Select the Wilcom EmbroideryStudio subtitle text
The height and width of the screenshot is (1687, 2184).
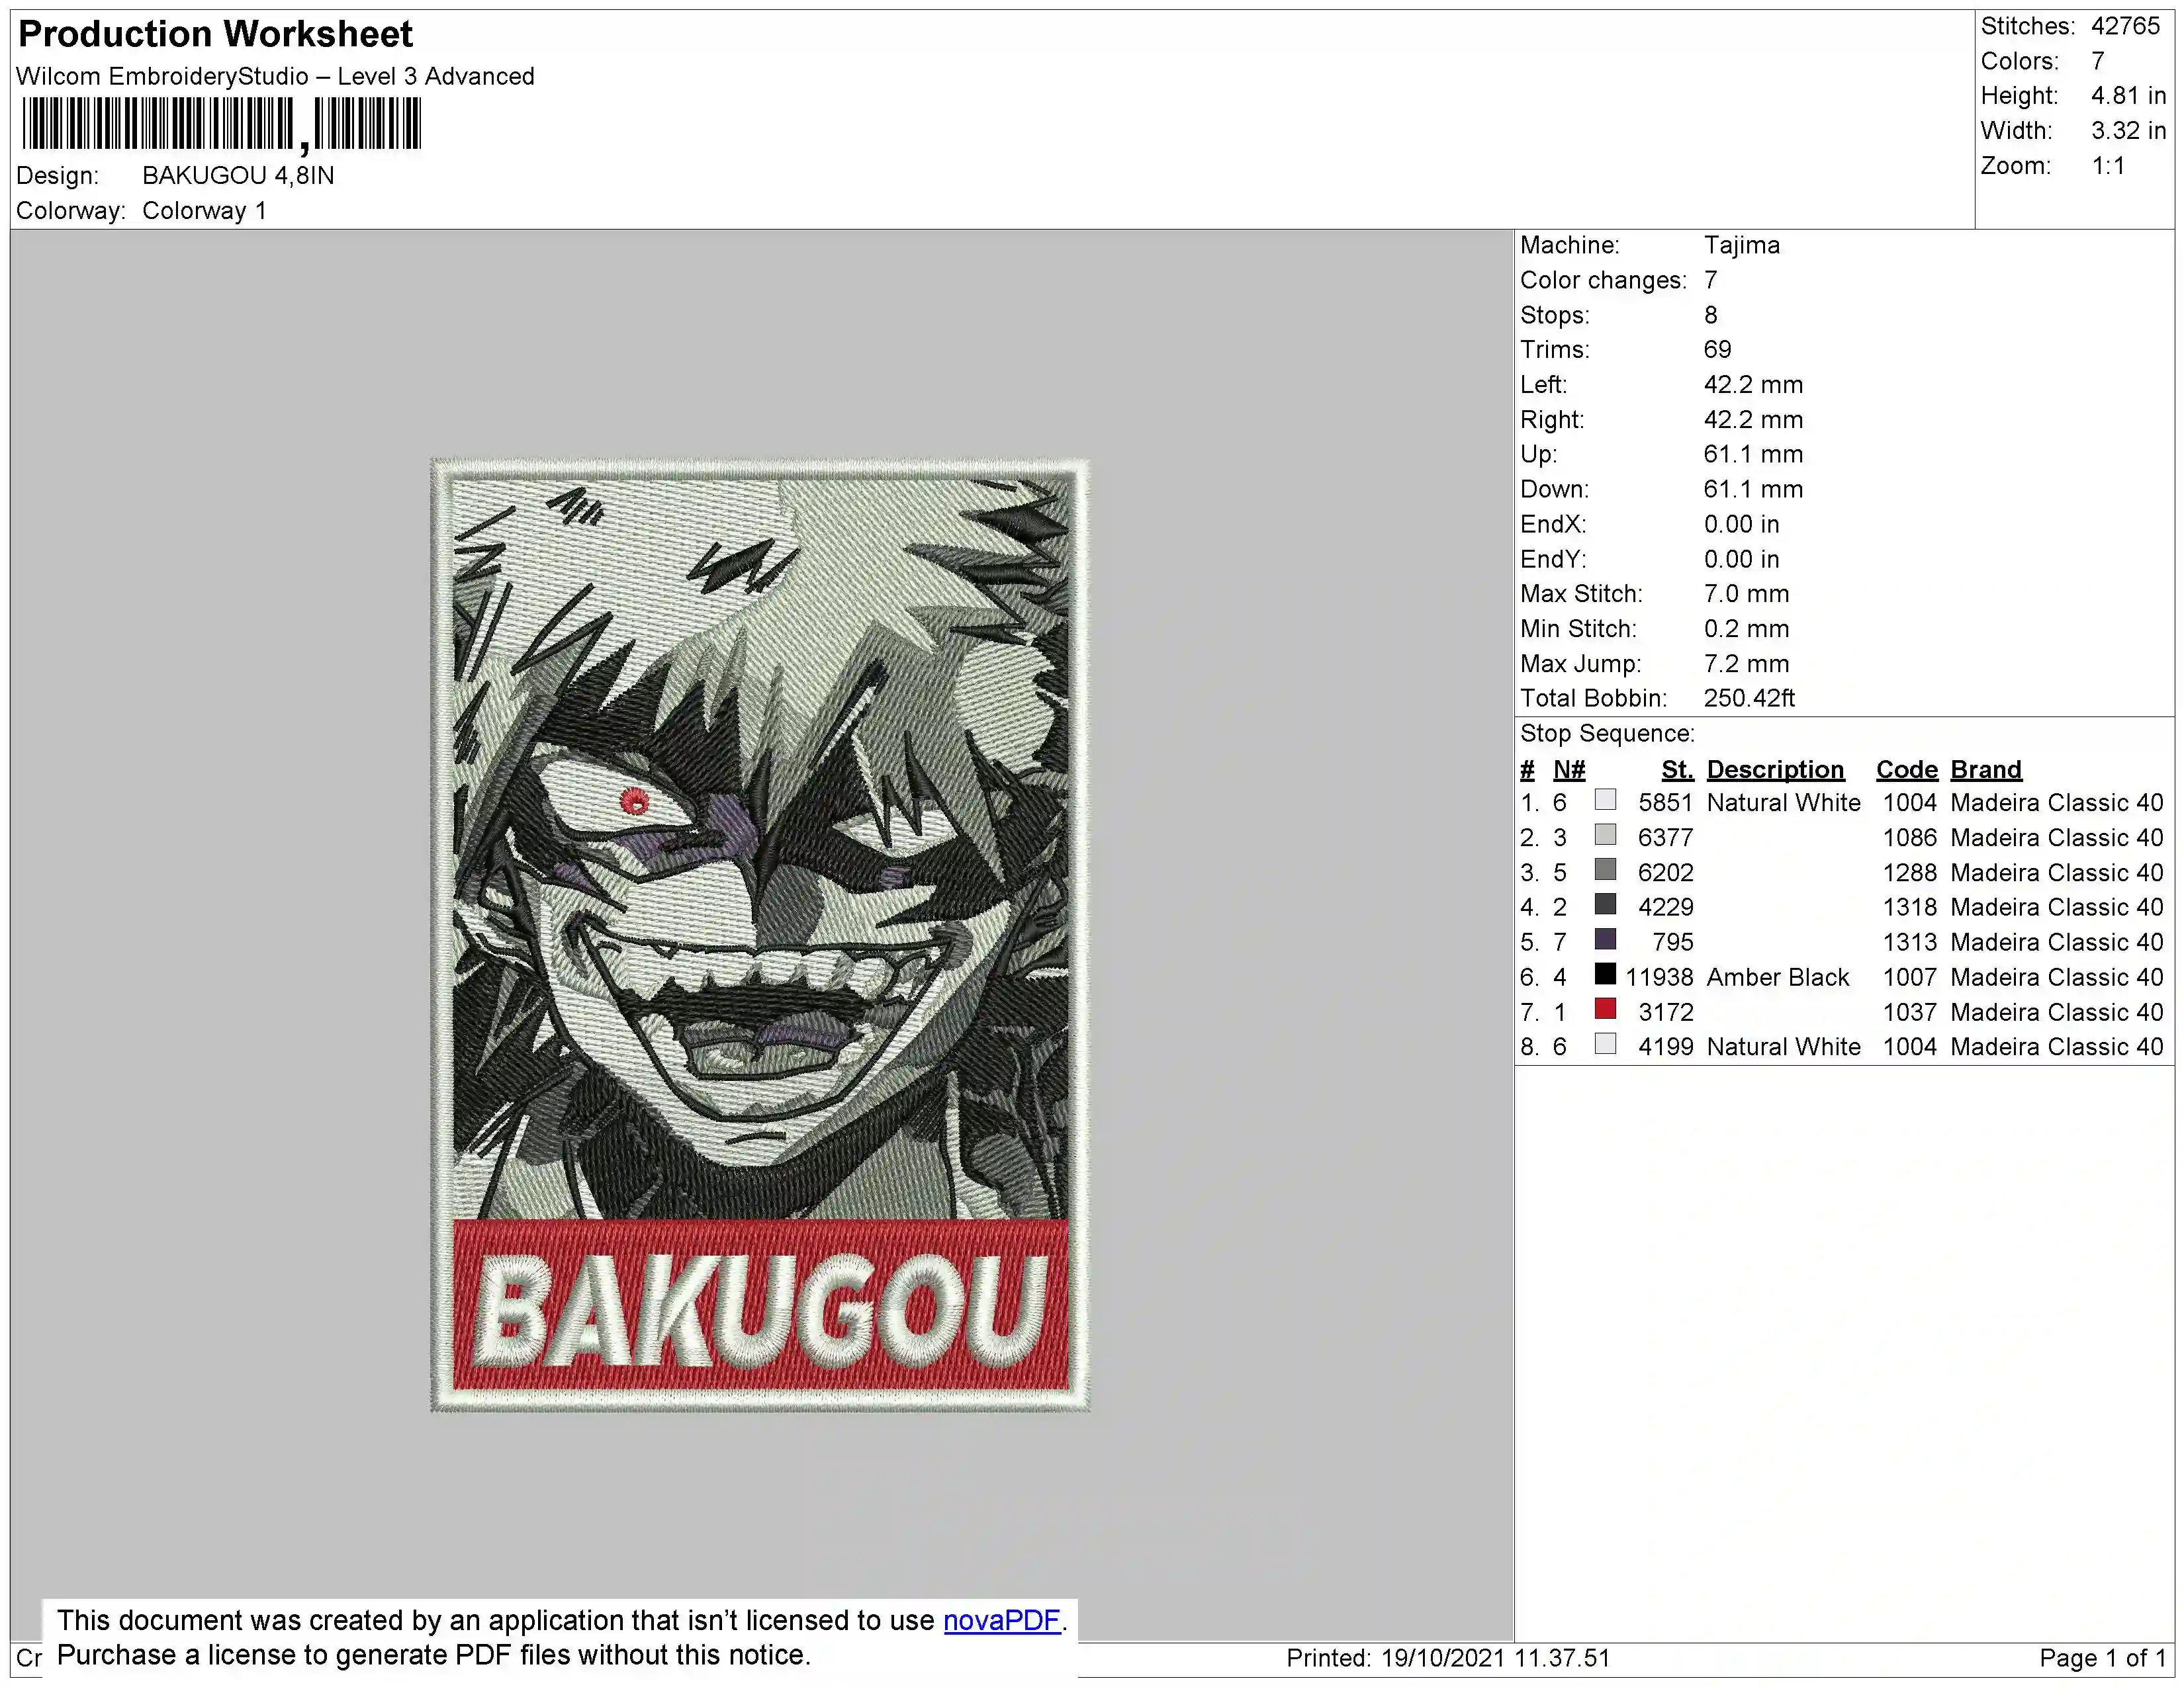click(275, 76)
